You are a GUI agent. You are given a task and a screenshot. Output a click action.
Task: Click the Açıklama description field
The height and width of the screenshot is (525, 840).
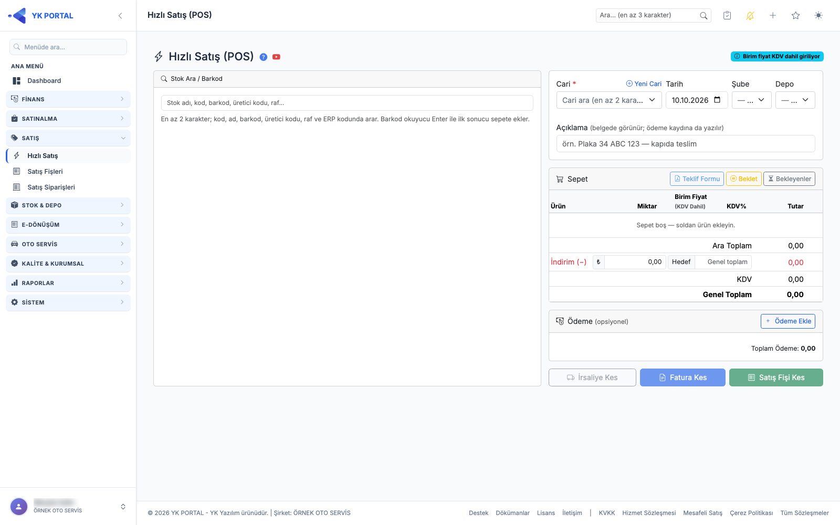(686, 144)
